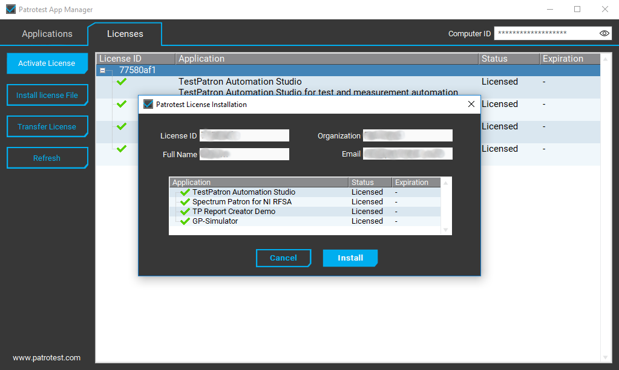The image size is (619, 370).
Task: Click green checkmark beside TestPatron Automation Studio in dialog
Action: click(185, 192)
